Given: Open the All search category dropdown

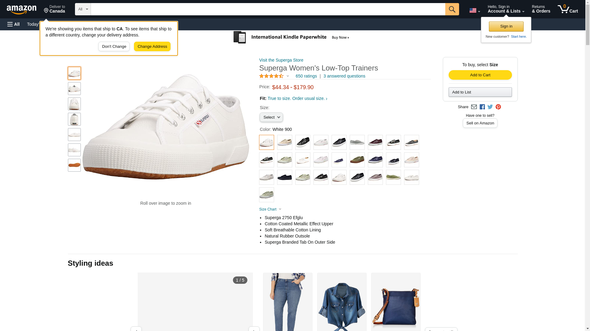Looking at the screenshot, I should click(83, 9).
